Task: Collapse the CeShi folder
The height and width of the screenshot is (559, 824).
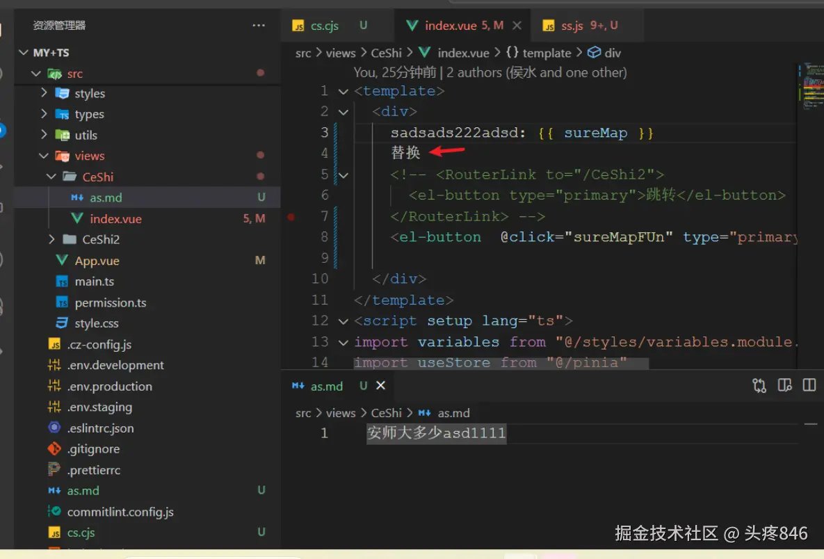Action: click(51, 177)
